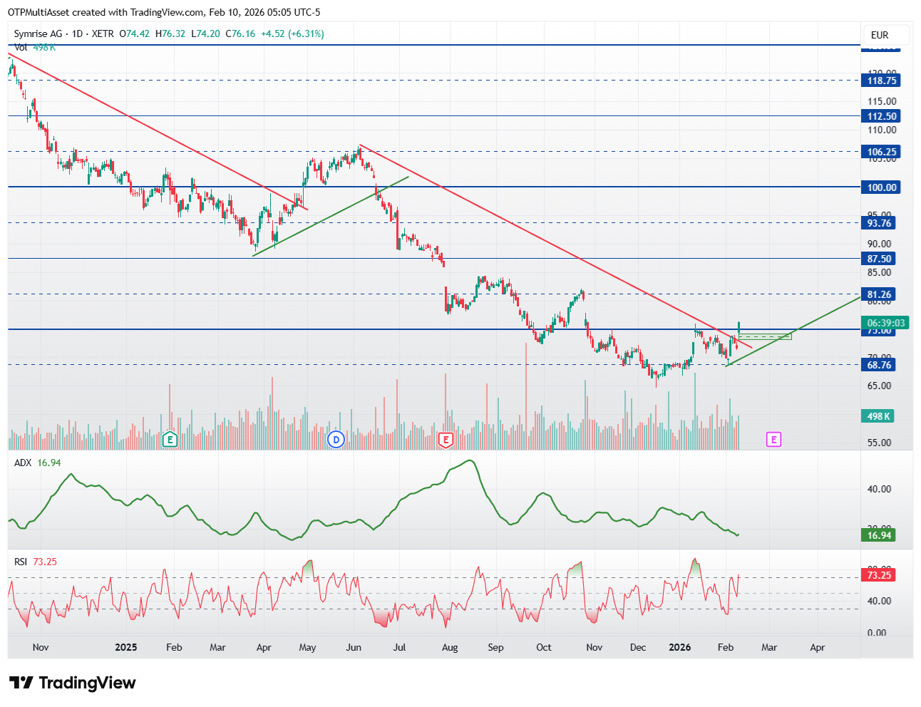This screenshot has height=707, width=921.
Task: Click the blue D dividend marker
Action: click(336, 439)
